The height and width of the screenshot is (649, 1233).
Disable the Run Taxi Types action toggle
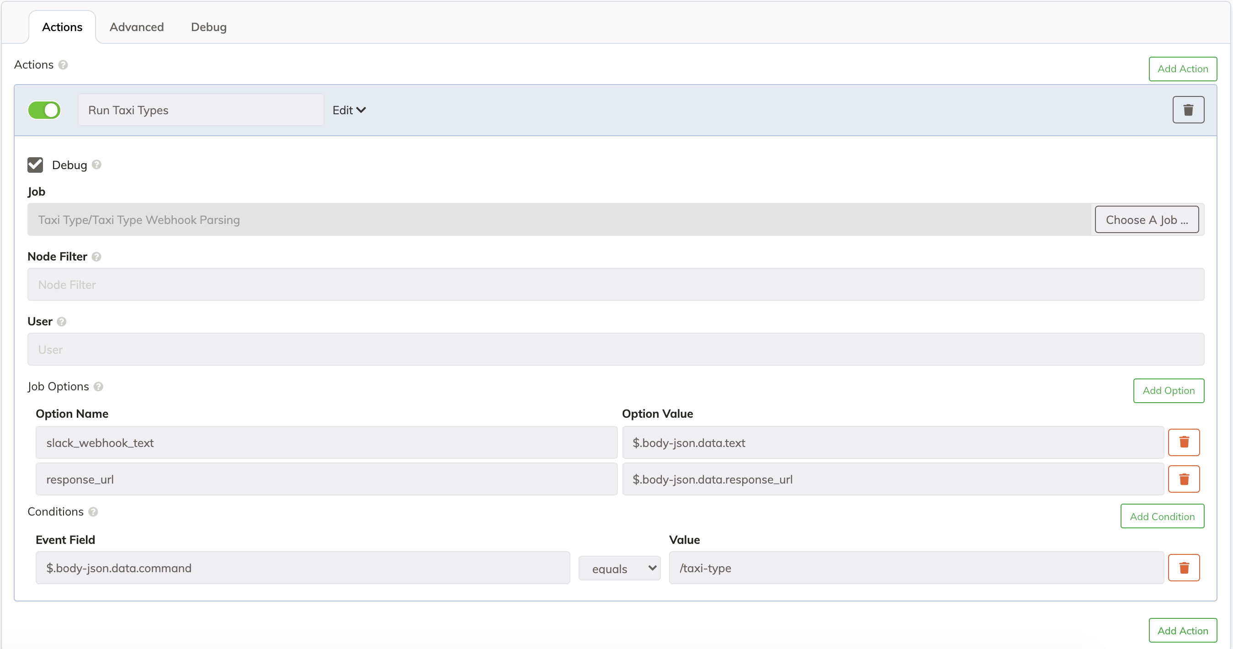[44, 110]
